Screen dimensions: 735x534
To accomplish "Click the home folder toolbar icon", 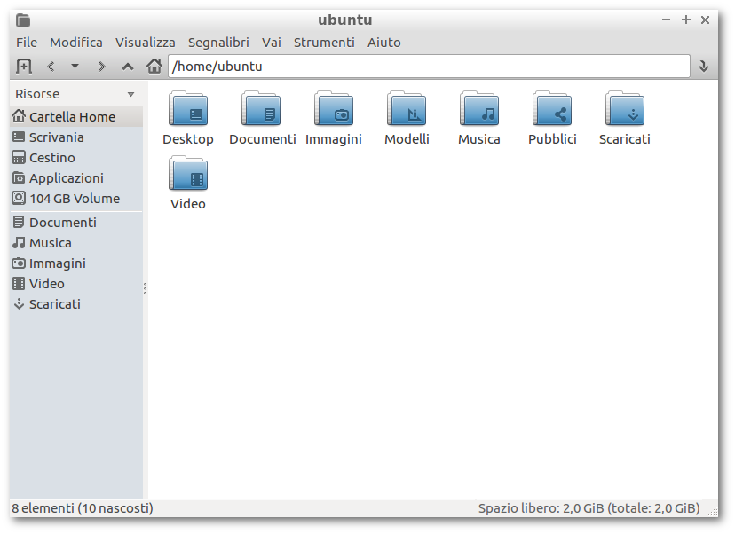I will coord(154,66).
